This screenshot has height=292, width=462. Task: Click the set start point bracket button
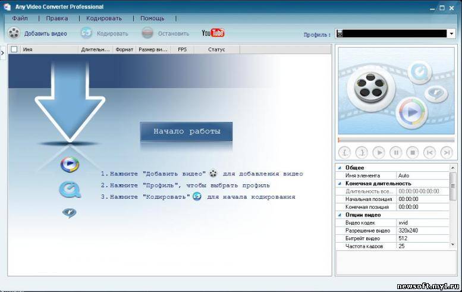tap(344, 152)
